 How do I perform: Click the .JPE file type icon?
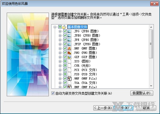tap(70, 40)
